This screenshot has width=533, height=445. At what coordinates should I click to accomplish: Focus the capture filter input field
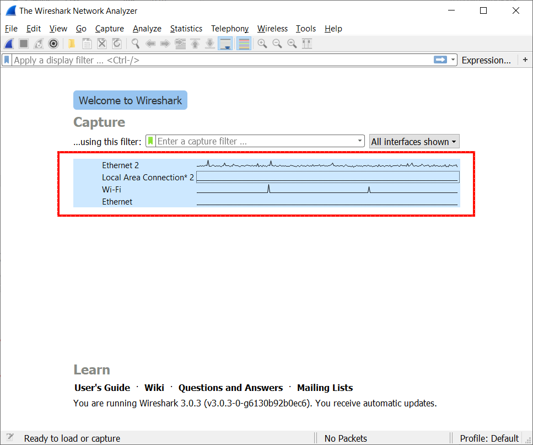click(255, 141)
